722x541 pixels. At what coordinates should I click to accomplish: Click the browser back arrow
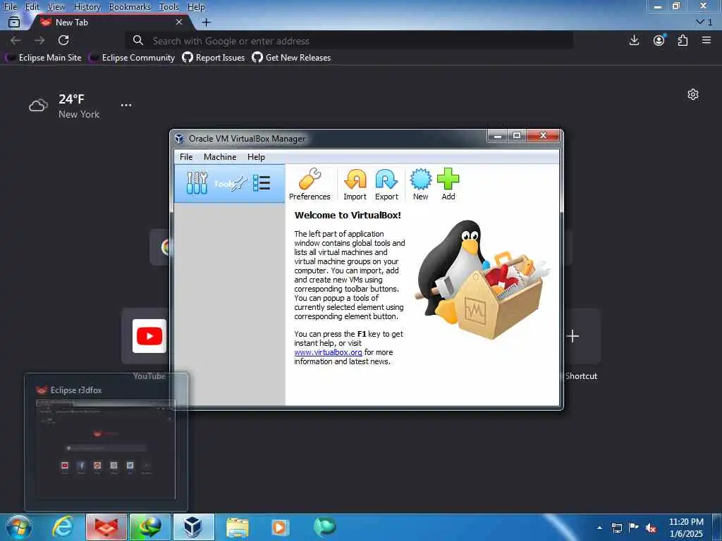pyautogui.click(x=16, y=40)
